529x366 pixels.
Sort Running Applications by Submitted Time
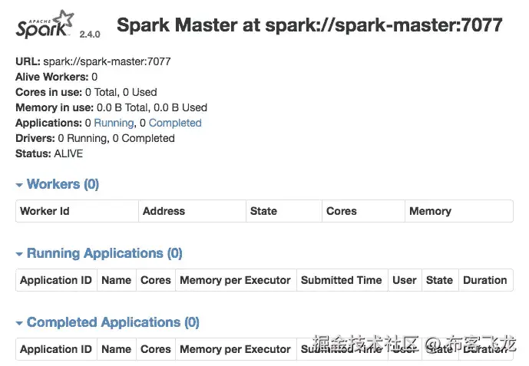pyautogui.click(x=342, y=280)
